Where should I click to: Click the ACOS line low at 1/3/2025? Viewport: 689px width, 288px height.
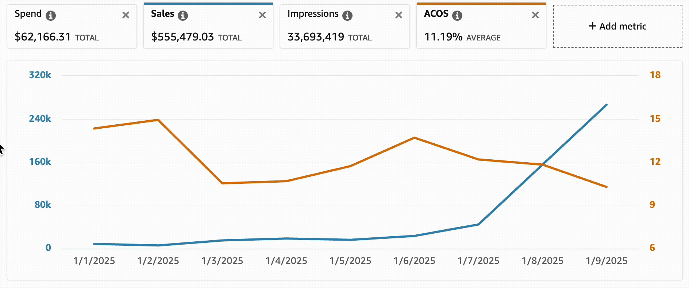pos(222,183)
